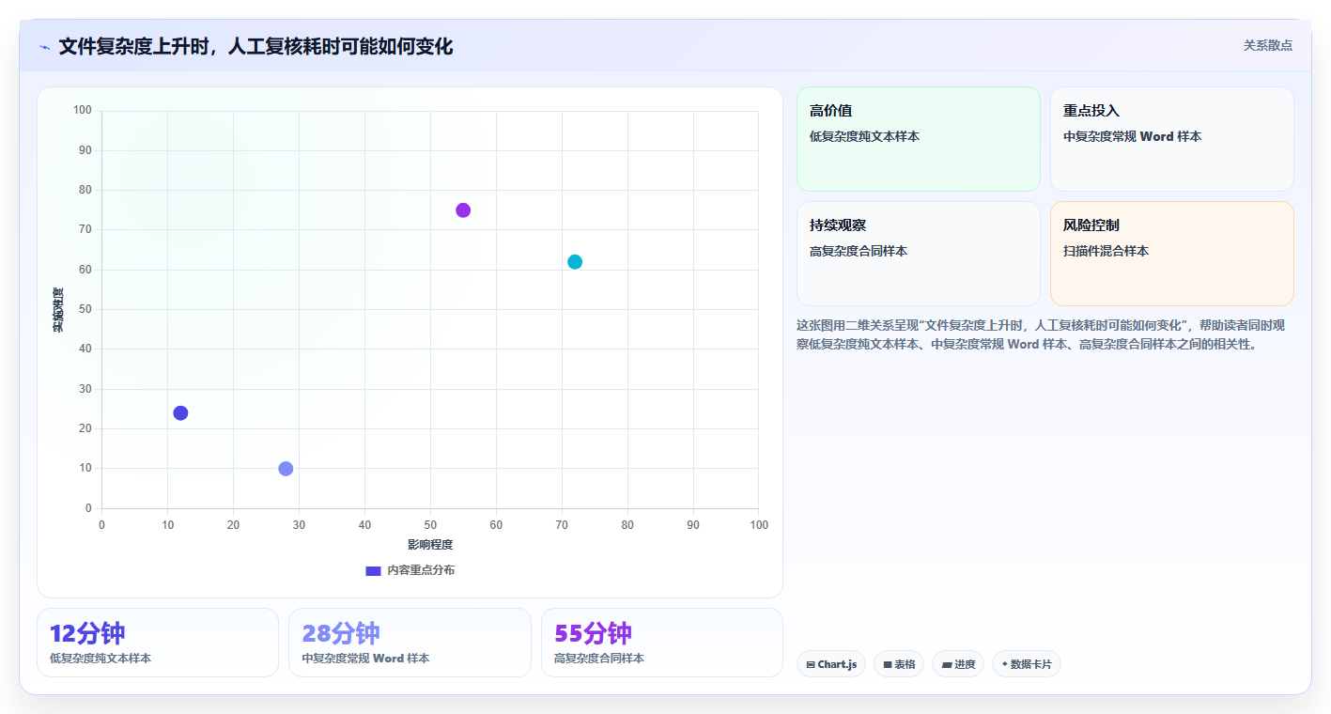Click the Chart.js tag chip

coord(831,664)
